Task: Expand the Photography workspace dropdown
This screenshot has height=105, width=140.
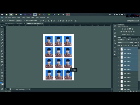Action: click(133, 21)
